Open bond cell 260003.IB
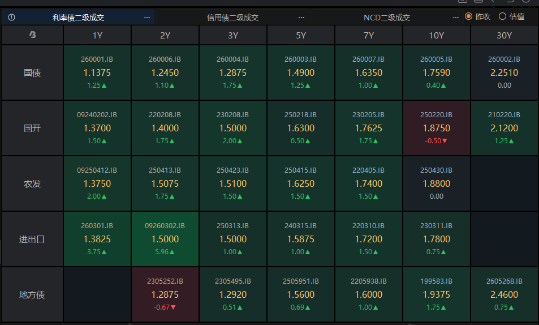Screen dimensions: 539x325 [301, 72]
